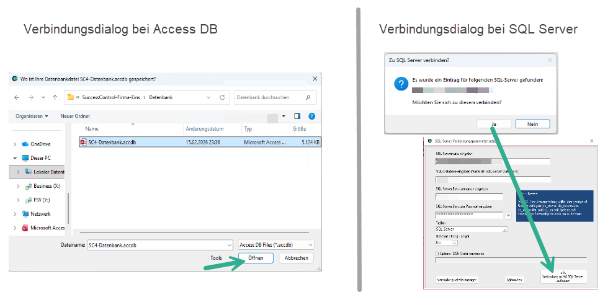Select the SC4-Datenbank.accdb file icon
The height and width of the screenshot is (305, 613).
[83, 142]
